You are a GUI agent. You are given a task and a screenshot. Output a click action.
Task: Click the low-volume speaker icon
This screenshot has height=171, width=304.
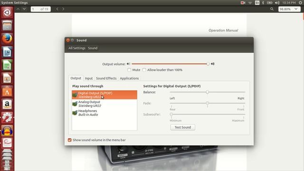pyautogui.click(x=128, y=64)
